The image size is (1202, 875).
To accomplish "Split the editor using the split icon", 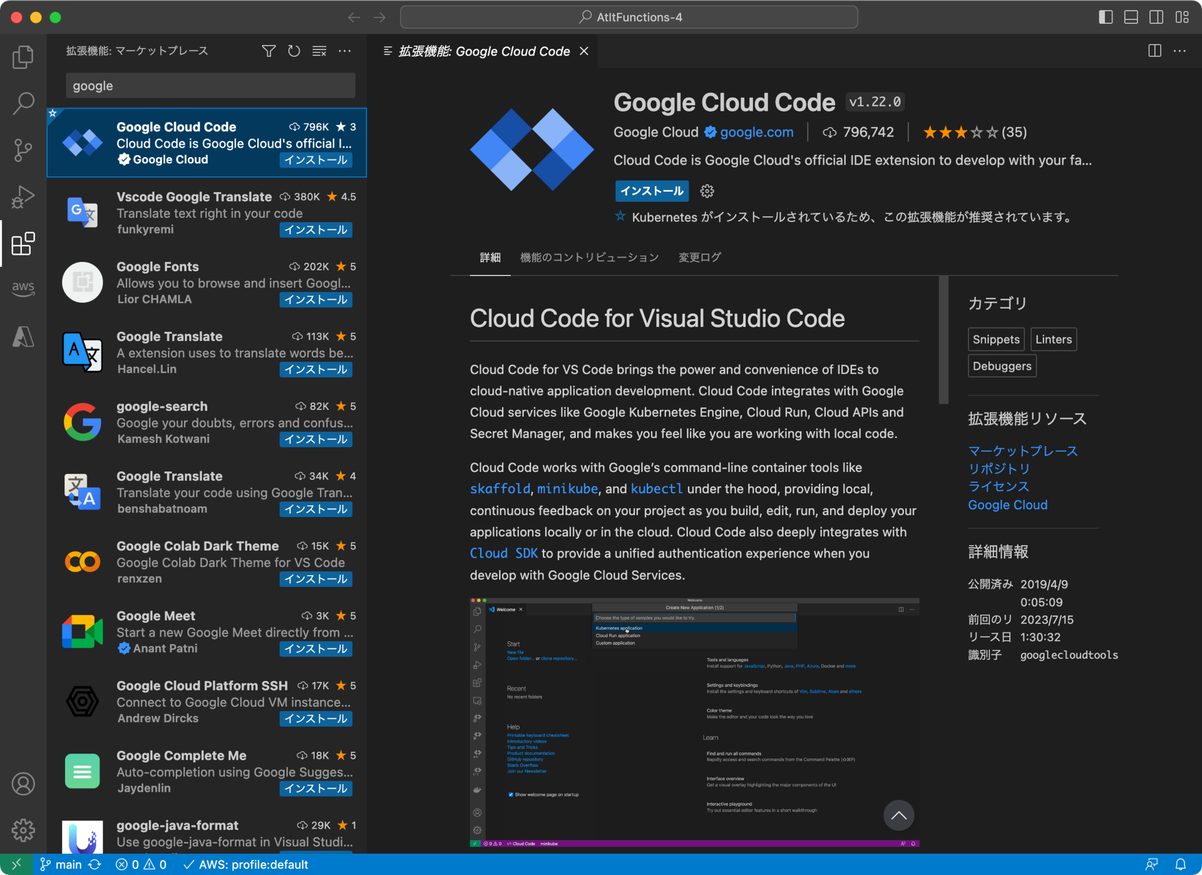I will pos(1154,51).
